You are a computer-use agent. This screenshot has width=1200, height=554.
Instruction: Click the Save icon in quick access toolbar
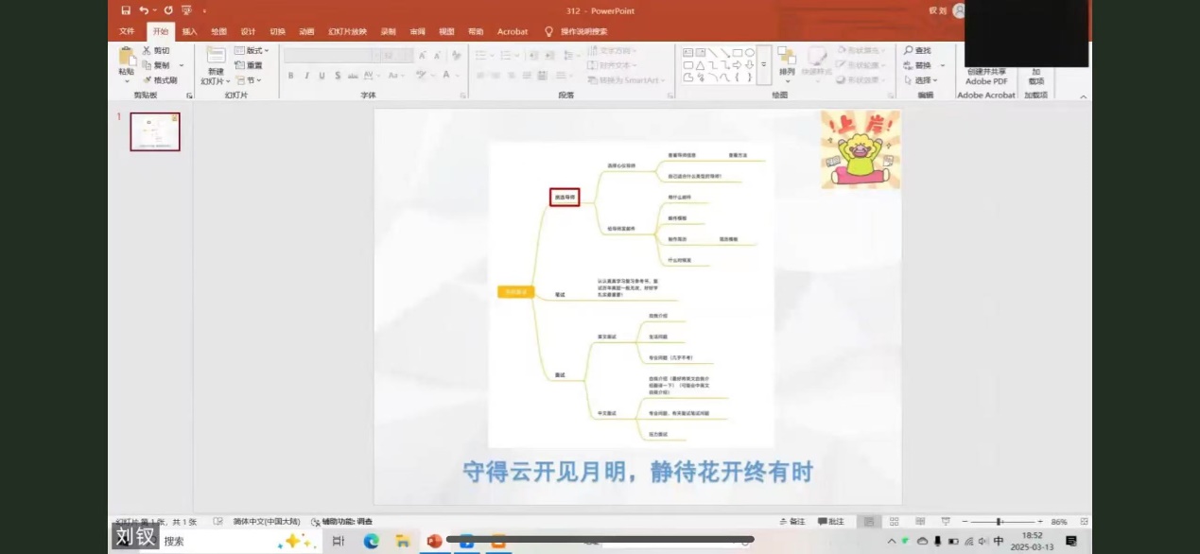[126, 10]
